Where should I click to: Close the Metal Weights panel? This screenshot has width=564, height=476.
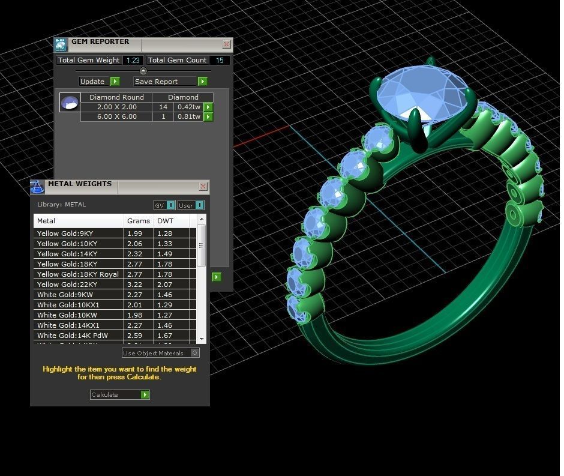click(203, 186)
